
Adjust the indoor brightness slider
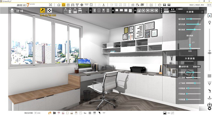point(193,24)
